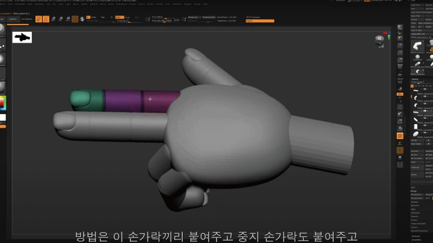Click the Zoom3D icon on right shelf
Viewport: 433px width, 243px height.
[x=400, y=121]
